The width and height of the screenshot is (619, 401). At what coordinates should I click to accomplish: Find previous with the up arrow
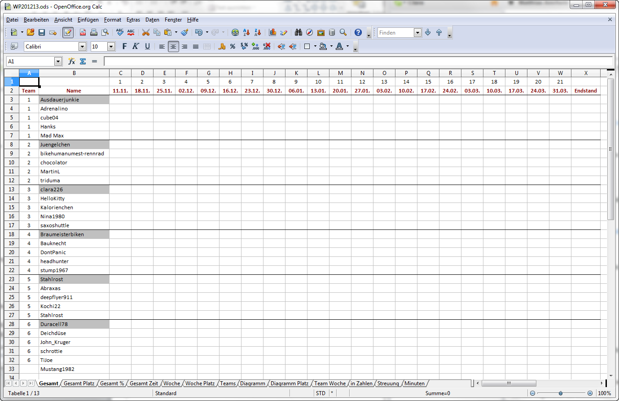point(439,32)
